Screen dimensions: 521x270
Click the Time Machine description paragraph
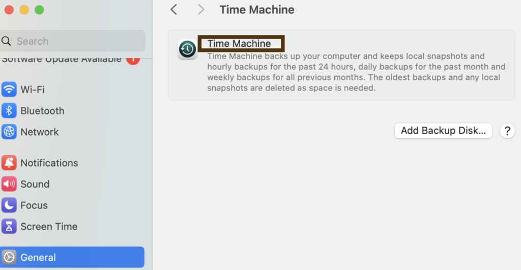pos(356,72)
